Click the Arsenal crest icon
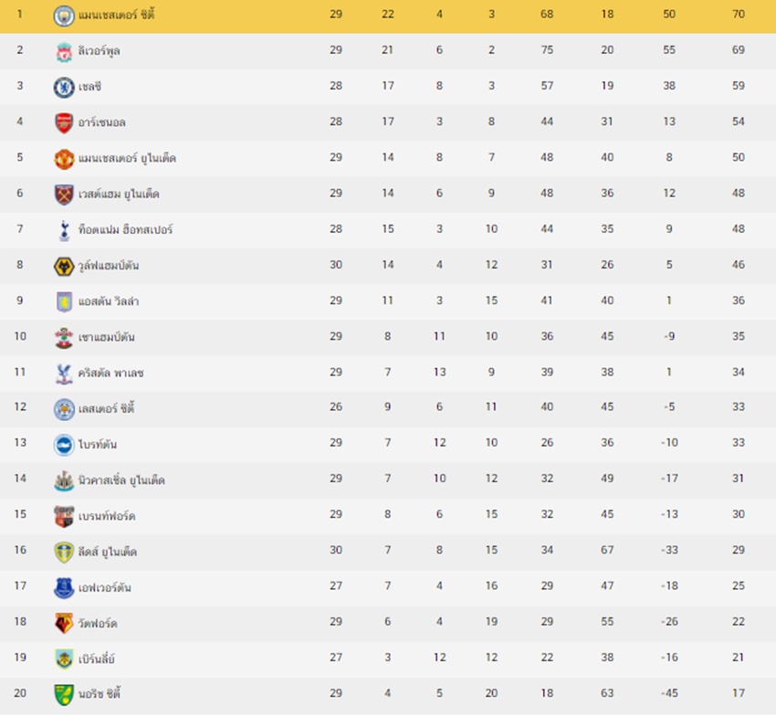This screenshot has height=716, width=776. click(64, 122)
